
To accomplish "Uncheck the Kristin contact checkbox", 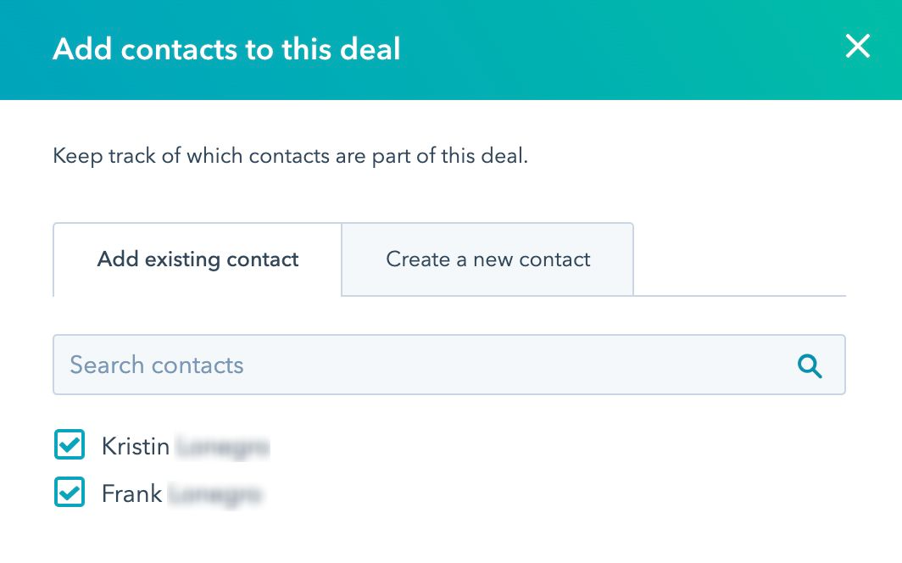I will [70, 445].
